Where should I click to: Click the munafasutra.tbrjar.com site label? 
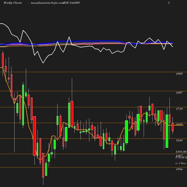pos(47,3)
